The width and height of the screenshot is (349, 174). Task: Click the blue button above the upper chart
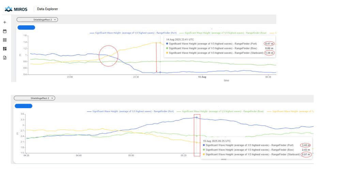click(x=26, y=28)
